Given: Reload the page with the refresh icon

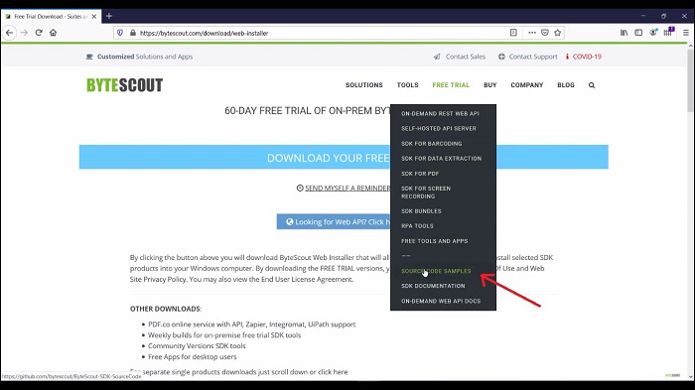Looking at the screenshot, I should tap(39, 33).
